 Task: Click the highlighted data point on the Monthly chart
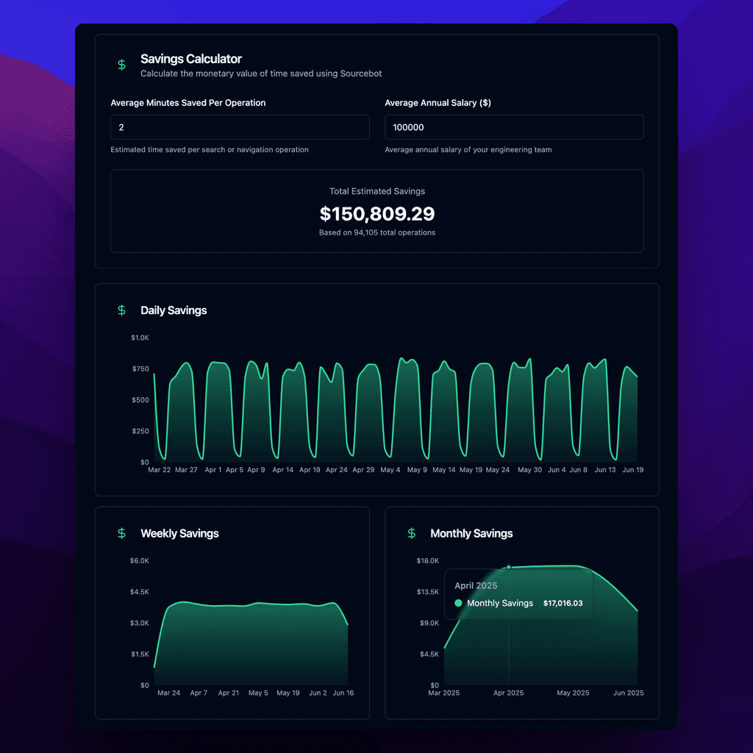coord(507,568)
